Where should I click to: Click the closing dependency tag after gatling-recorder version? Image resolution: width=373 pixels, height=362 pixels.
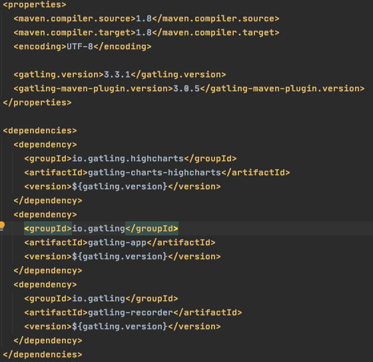click(48, 341)
